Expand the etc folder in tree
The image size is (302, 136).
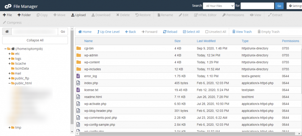tap(9, 54)
